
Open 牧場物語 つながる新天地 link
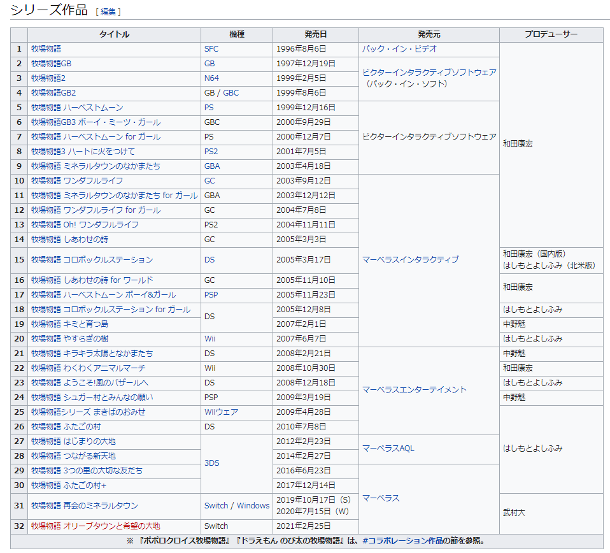coord(73,456)
